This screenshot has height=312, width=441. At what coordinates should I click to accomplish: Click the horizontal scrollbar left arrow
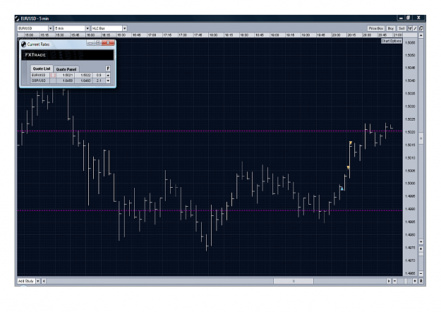click(44, 281)
